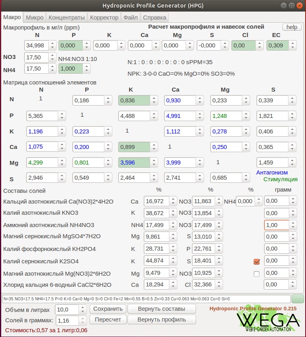This screenshot has width=306, height=337.
Task: Increase the Ca macroprofile value stepper
Action: tap(156, 43)
